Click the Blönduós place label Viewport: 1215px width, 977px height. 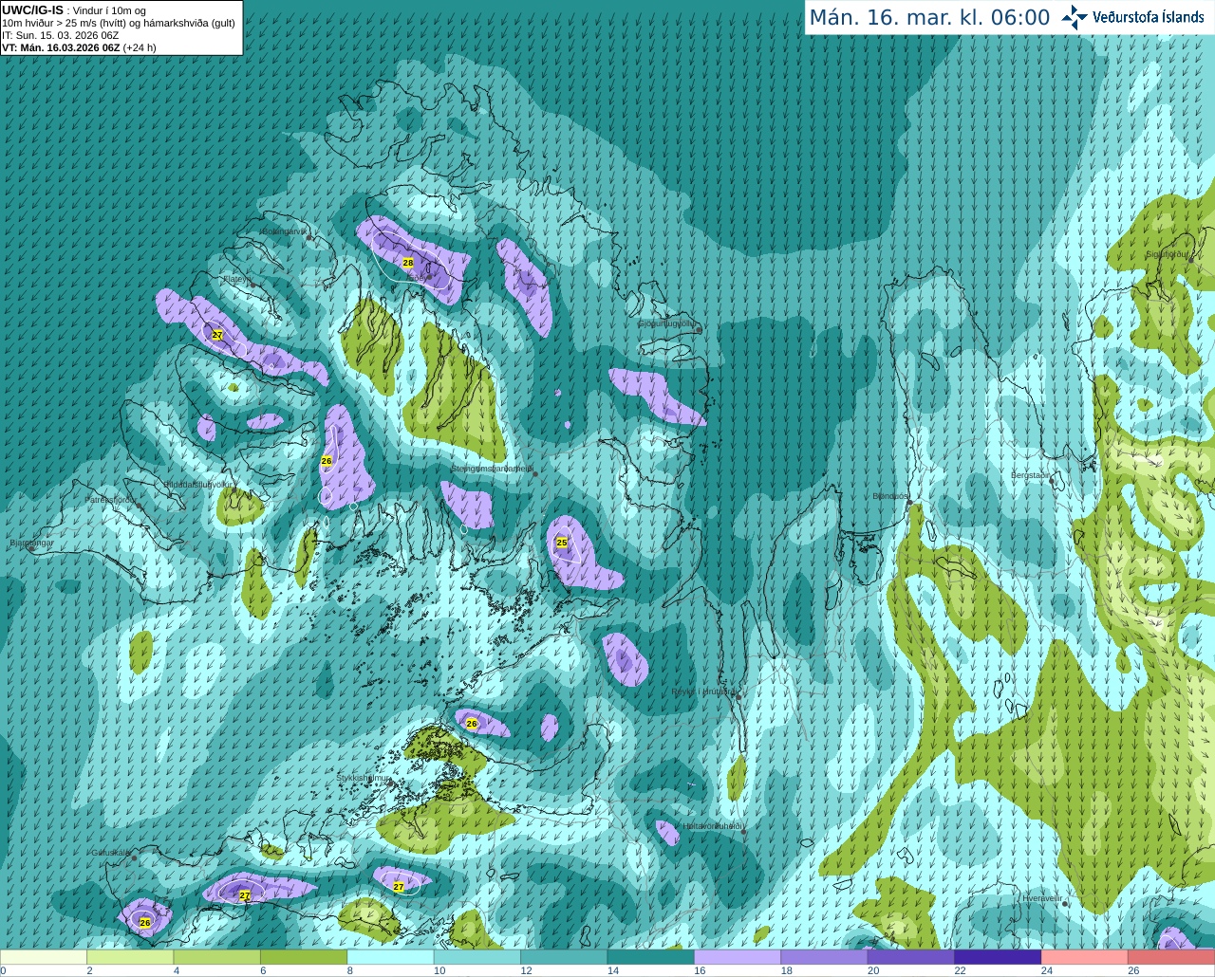click(889, 496)
